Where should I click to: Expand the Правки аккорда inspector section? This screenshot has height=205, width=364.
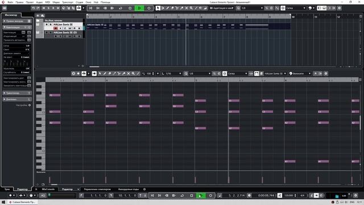[x=16, y=21]
